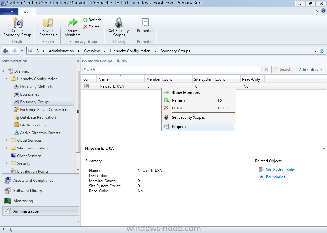Expand the Cloud Services node
327x233 pixels.
coord(7,140)
